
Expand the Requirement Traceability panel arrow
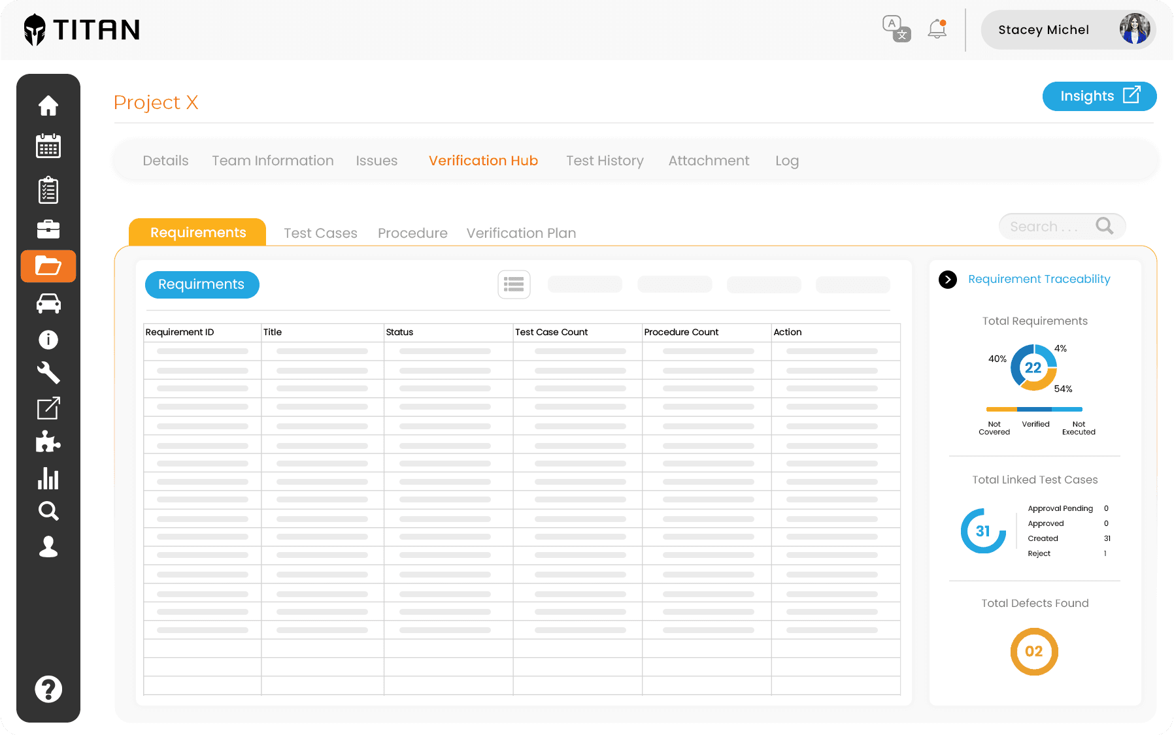click(x=948, y=279)
